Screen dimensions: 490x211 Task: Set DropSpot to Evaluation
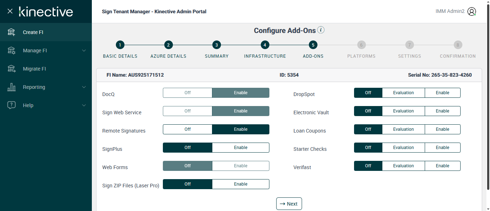pos(403,93)
